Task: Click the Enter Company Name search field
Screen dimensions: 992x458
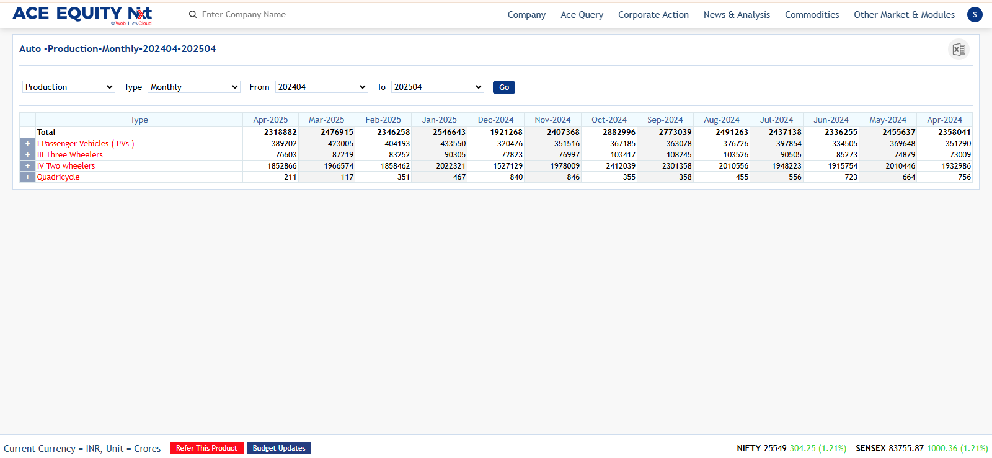Action: [x=260, y=14]
